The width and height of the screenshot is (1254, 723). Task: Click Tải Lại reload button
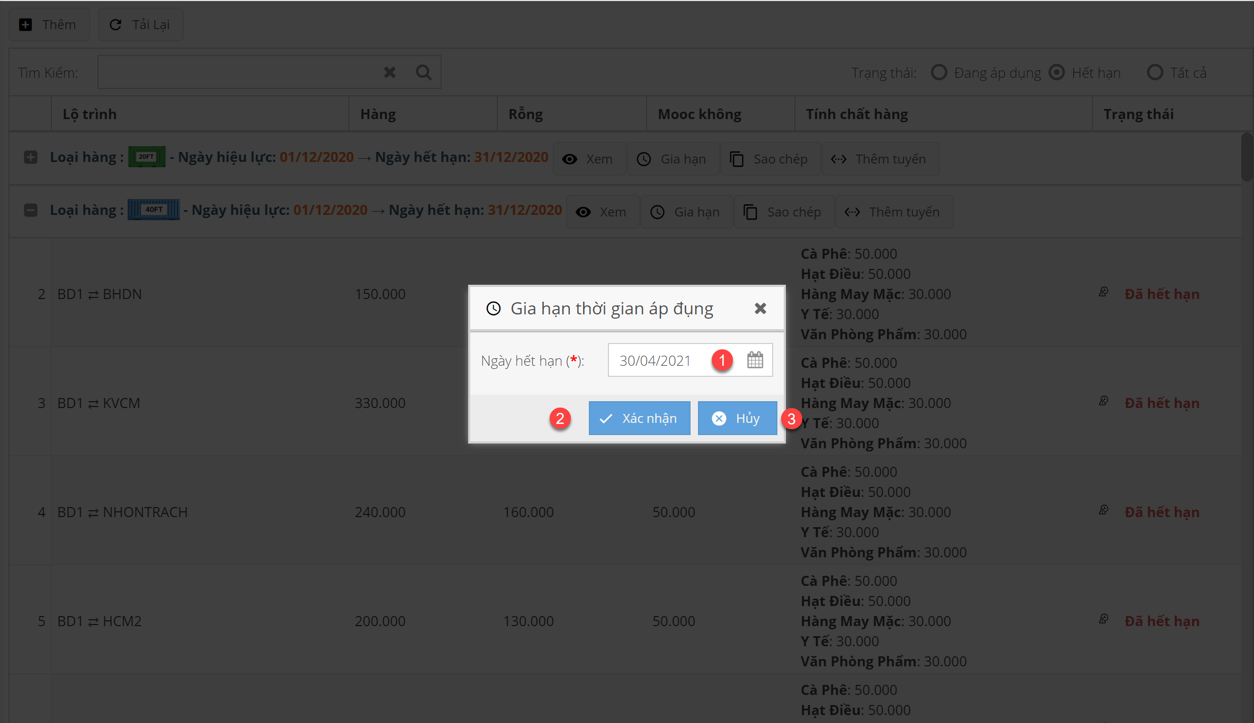140,25
